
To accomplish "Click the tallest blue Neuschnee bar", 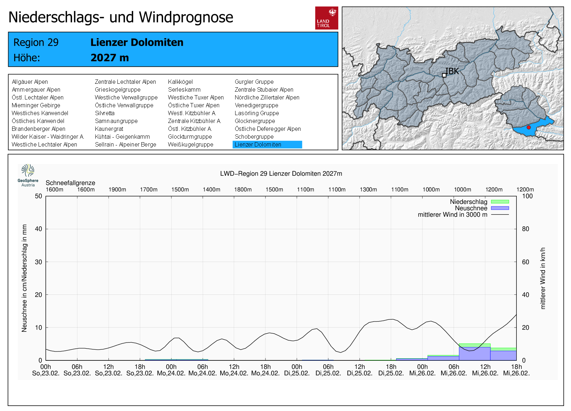I will pos(474,354).
